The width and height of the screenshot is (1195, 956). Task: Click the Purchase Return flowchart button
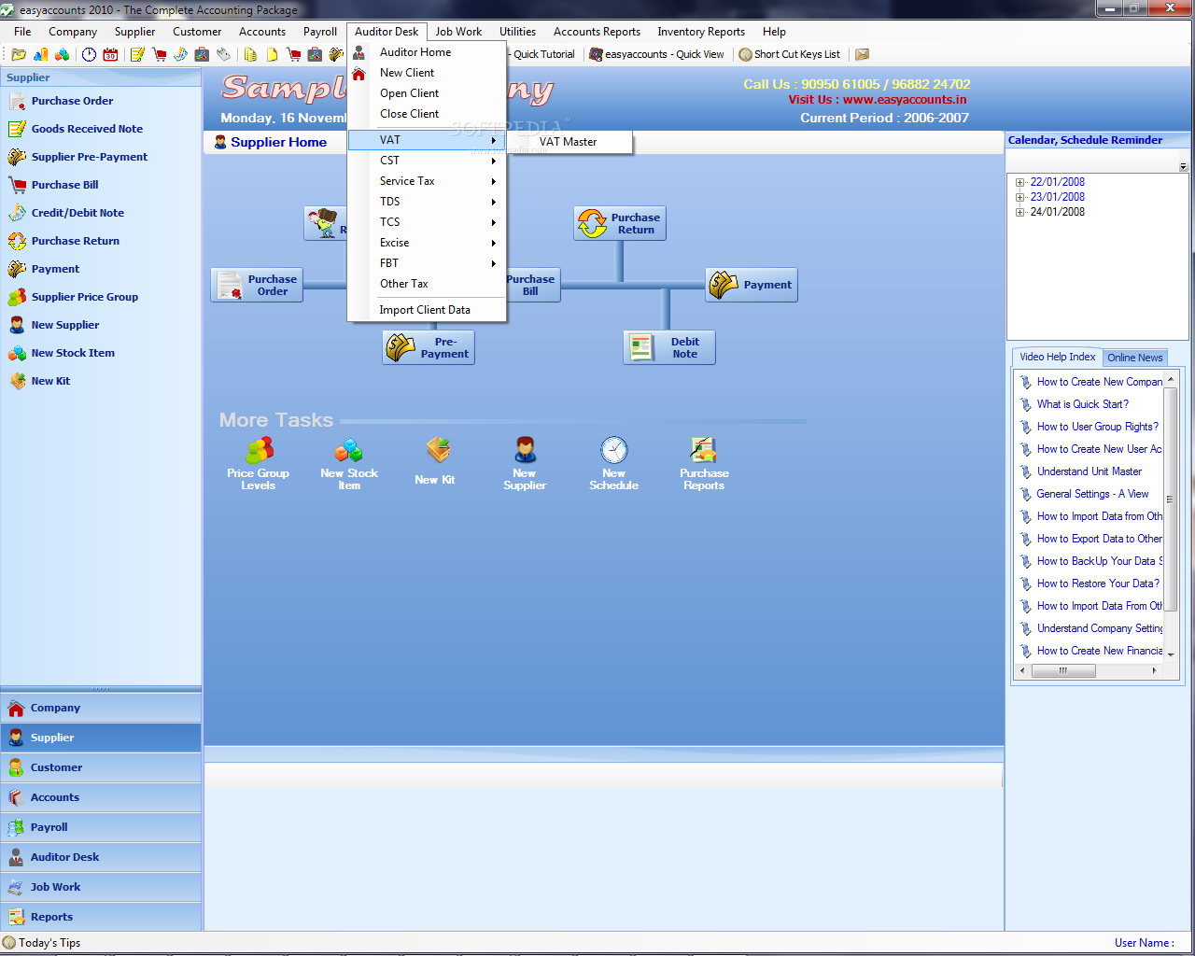click(620, 223)
